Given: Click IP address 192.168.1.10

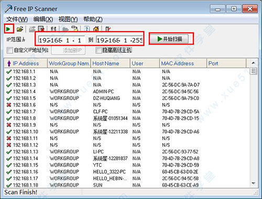Looking at the screenshot, I should tap(26, 131).
